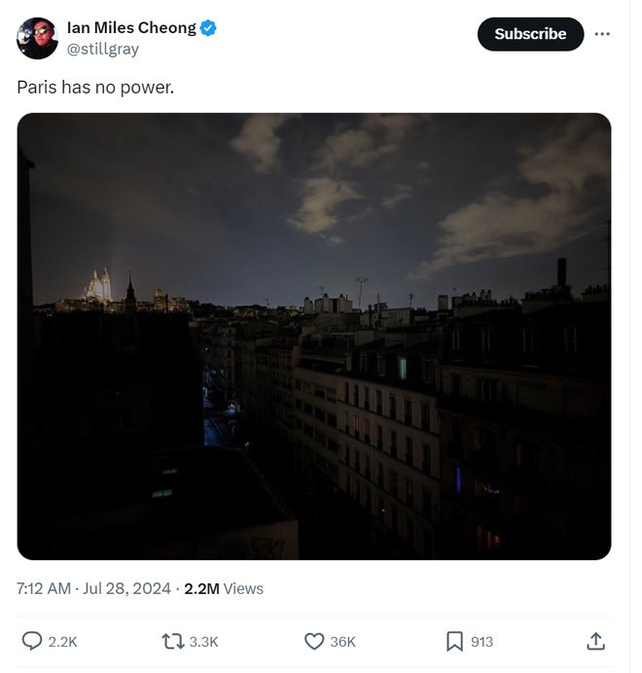Click Ian Miles Cheong's profile avatar
The width and height of the screenshot is (642, 673).
point(37,38)
